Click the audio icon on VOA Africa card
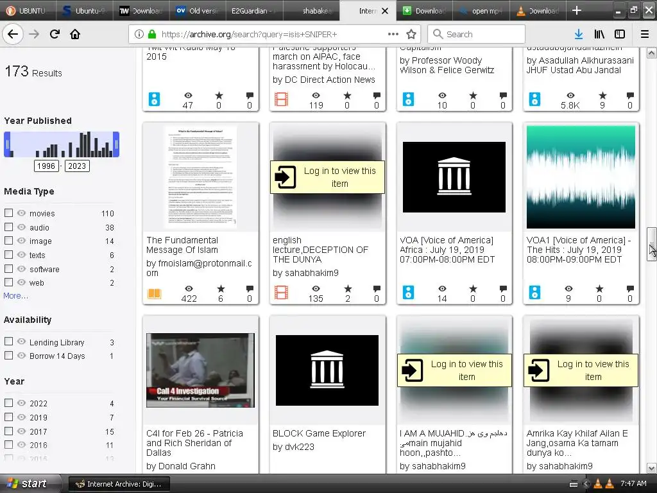Screen dimensions: 657x493 click(408, 292)
